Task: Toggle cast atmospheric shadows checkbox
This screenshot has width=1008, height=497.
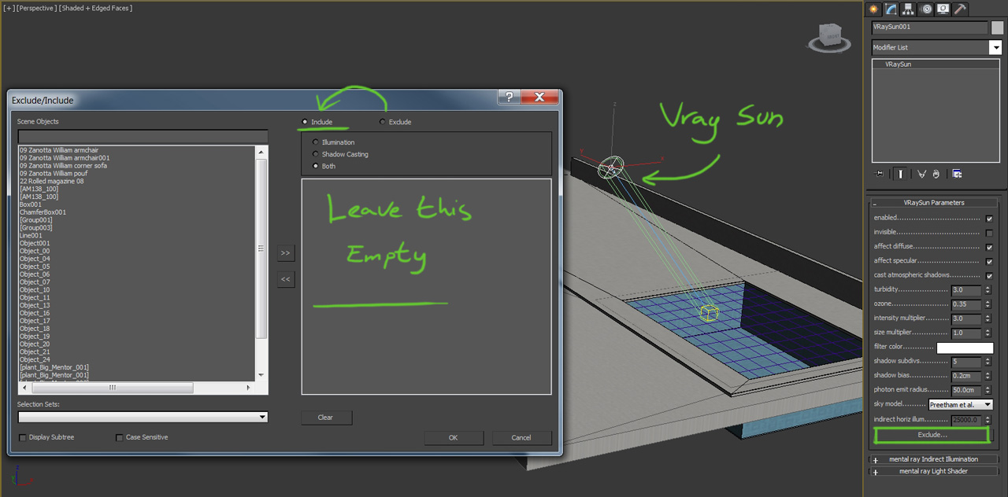Action: pos(989,275)
